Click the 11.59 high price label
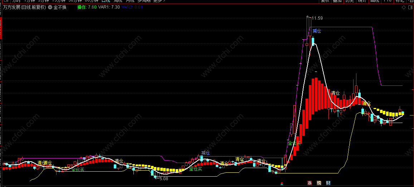Viewport: 414px width, 187px height. [317, 18]
